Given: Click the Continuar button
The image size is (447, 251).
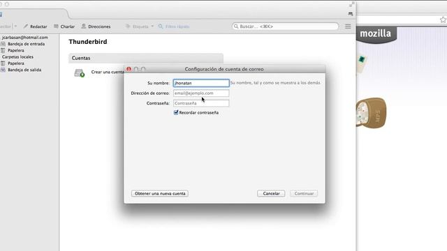Looking at the screenshot, I should click(304, 194).
